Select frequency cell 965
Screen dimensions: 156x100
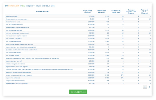pyautogui.click(x=108, y=22)
